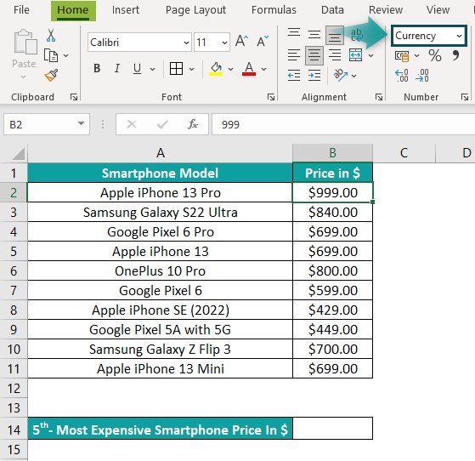Open the Review tab
The width and height of the screenshot is (475, 461).
(386, 10)
